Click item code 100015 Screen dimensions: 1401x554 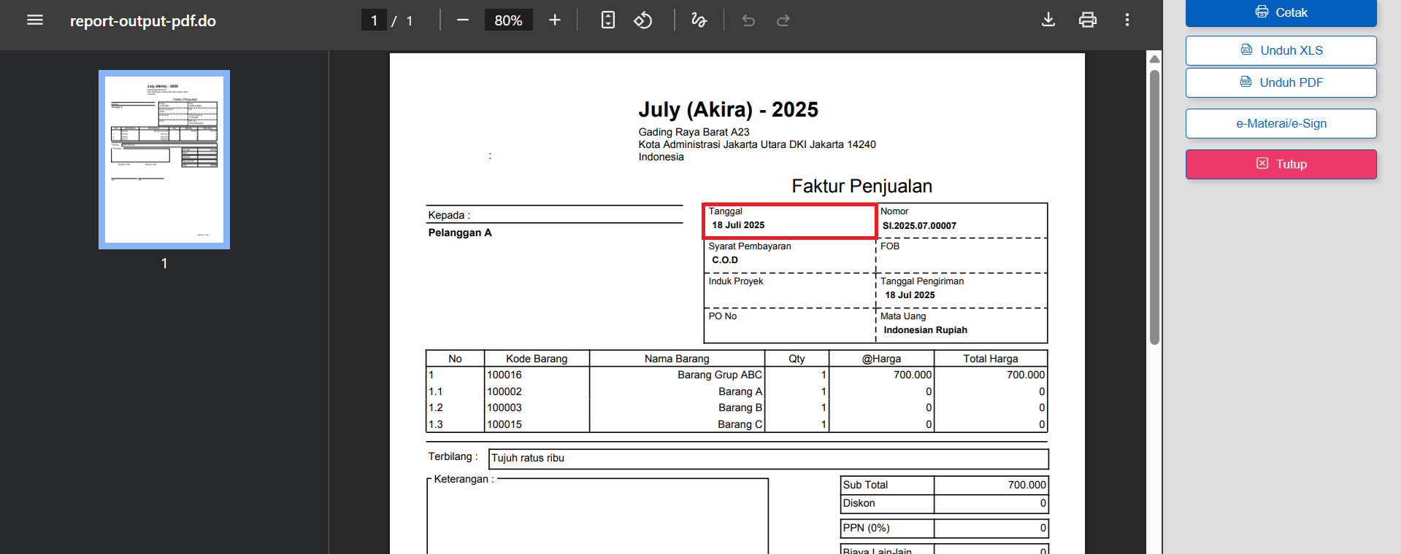click(504, 424)
